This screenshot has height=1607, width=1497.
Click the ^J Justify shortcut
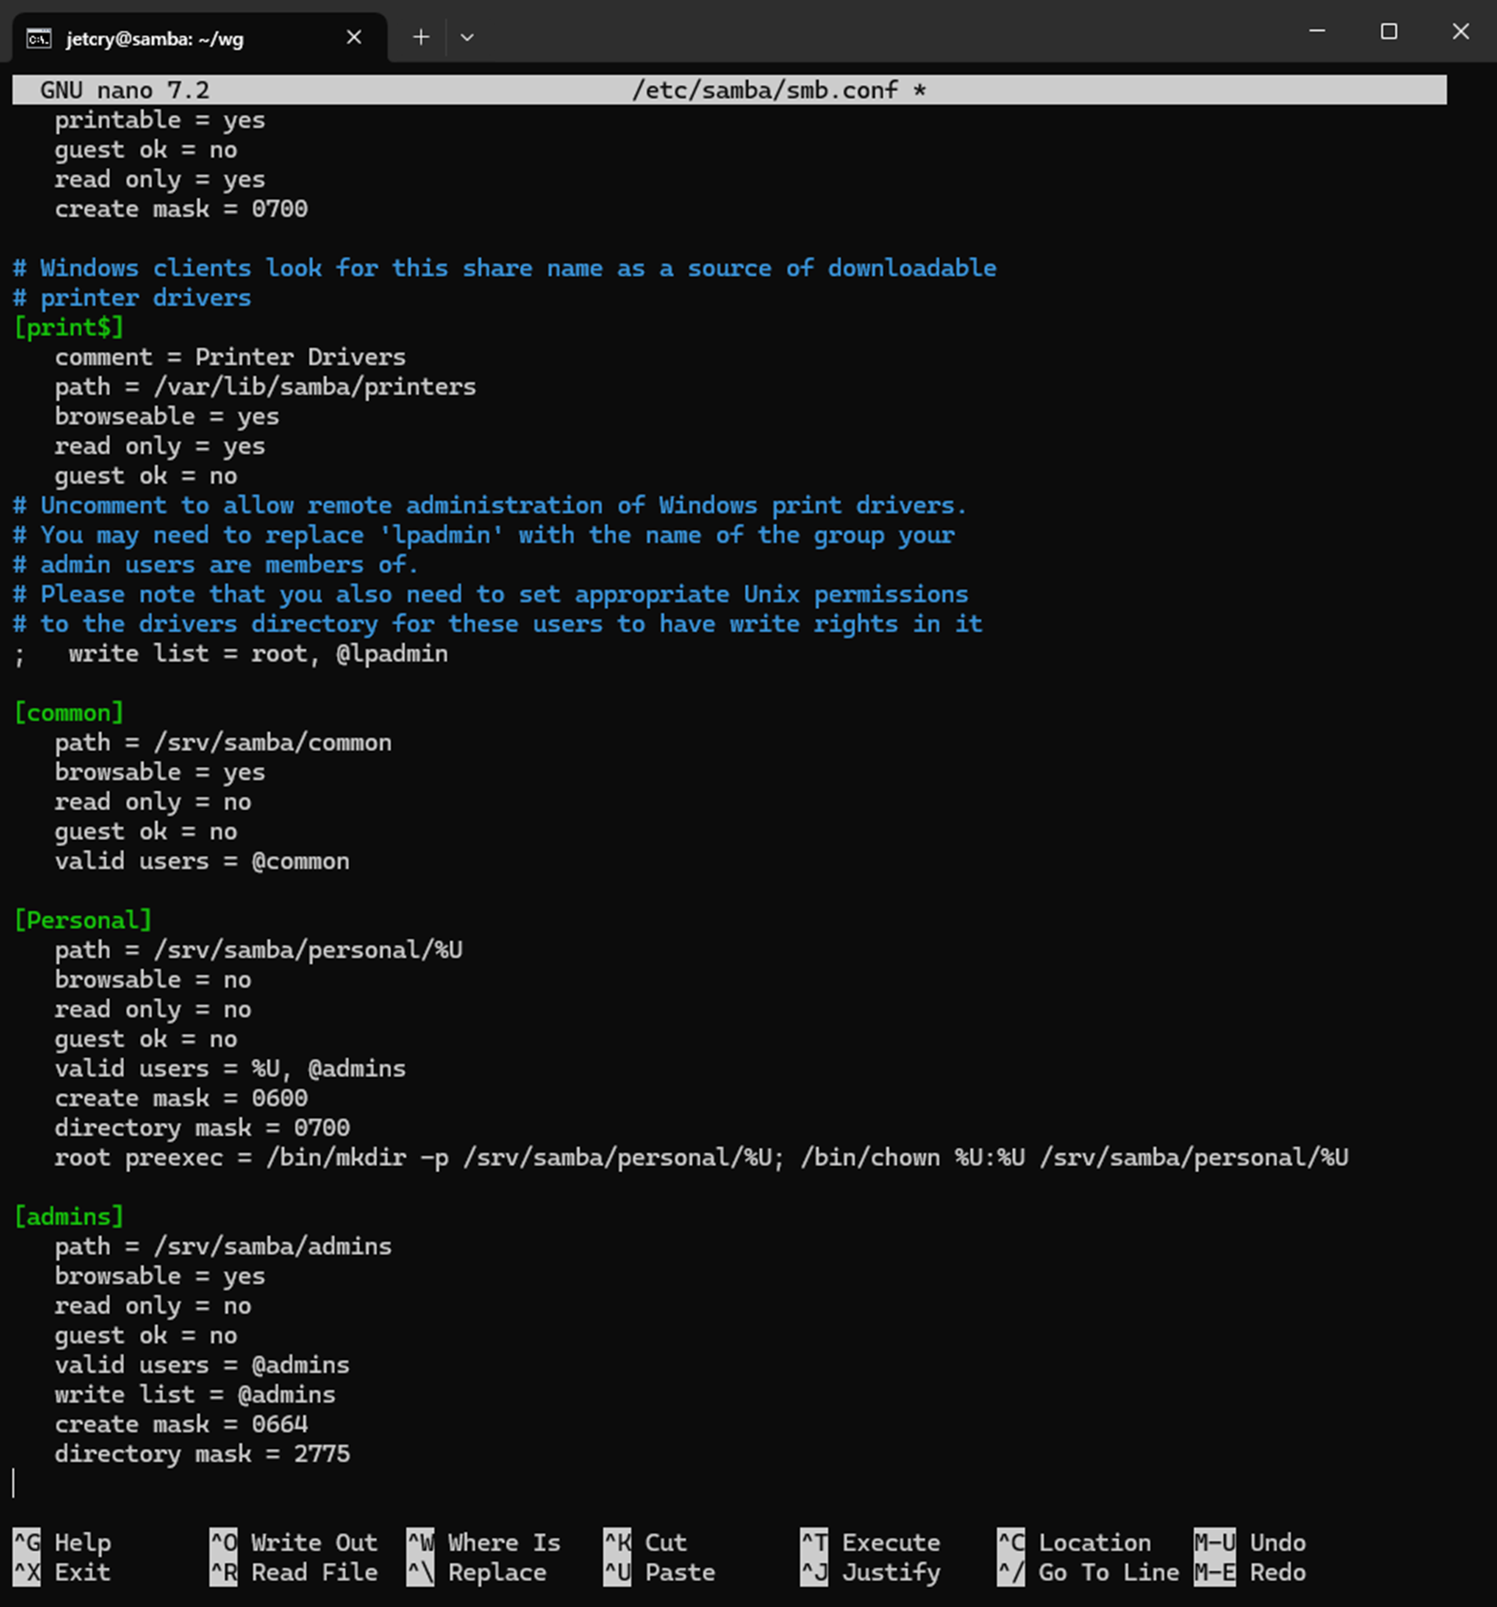click(x=871, y=1573)
